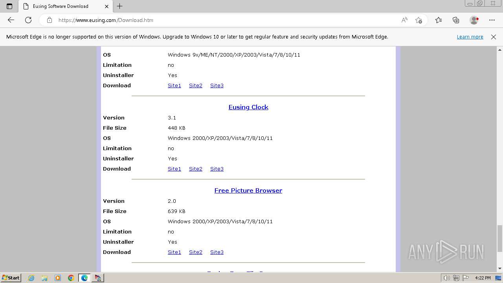Open Read aloud in address bar

[x=404, y=20]
